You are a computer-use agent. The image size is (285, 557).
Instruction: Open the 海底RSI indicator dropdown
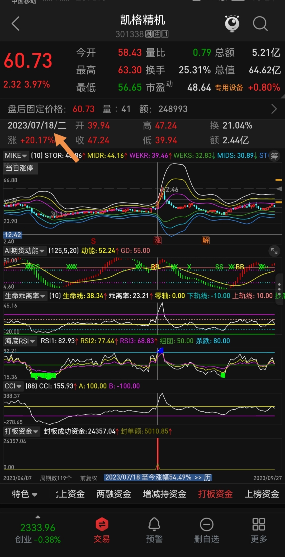pos(20,341)
